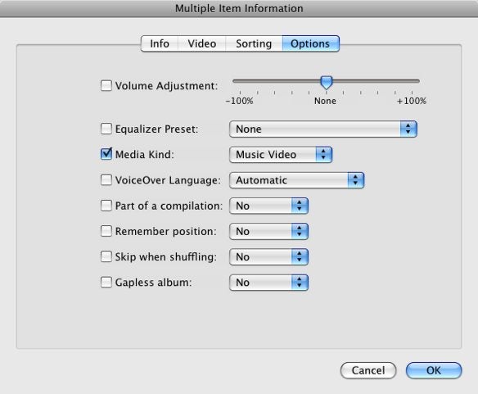Open the Skip when shuffling dropdown
Viewport: 478px width, 394px height.
[268, 257]
